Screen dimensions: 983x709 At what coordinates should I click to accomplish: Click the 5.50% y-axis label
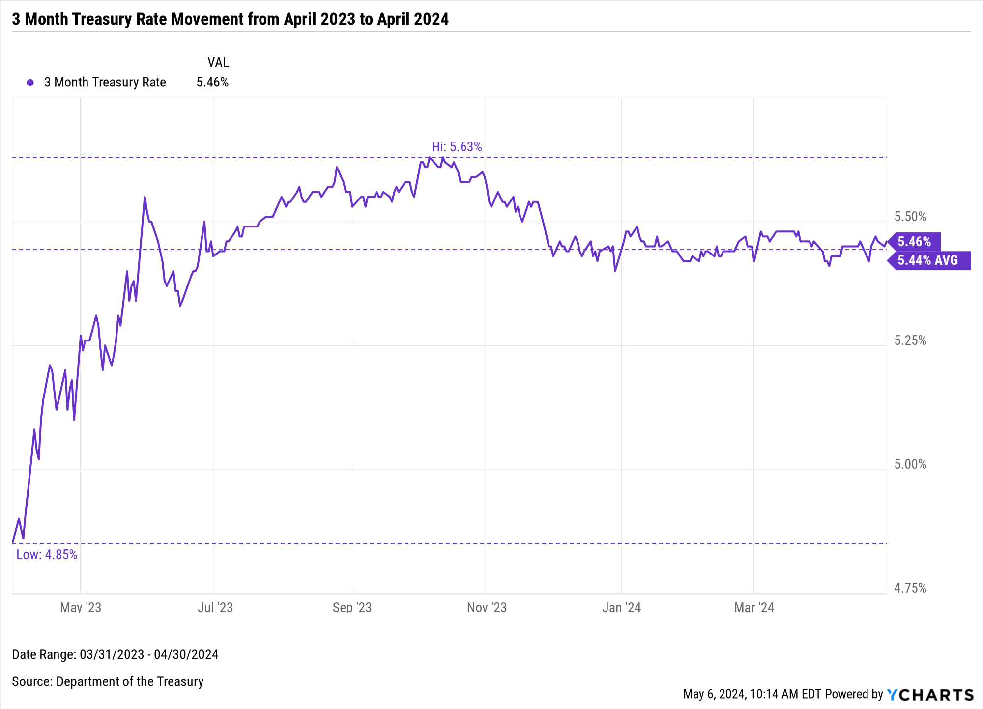coord(910,217)
